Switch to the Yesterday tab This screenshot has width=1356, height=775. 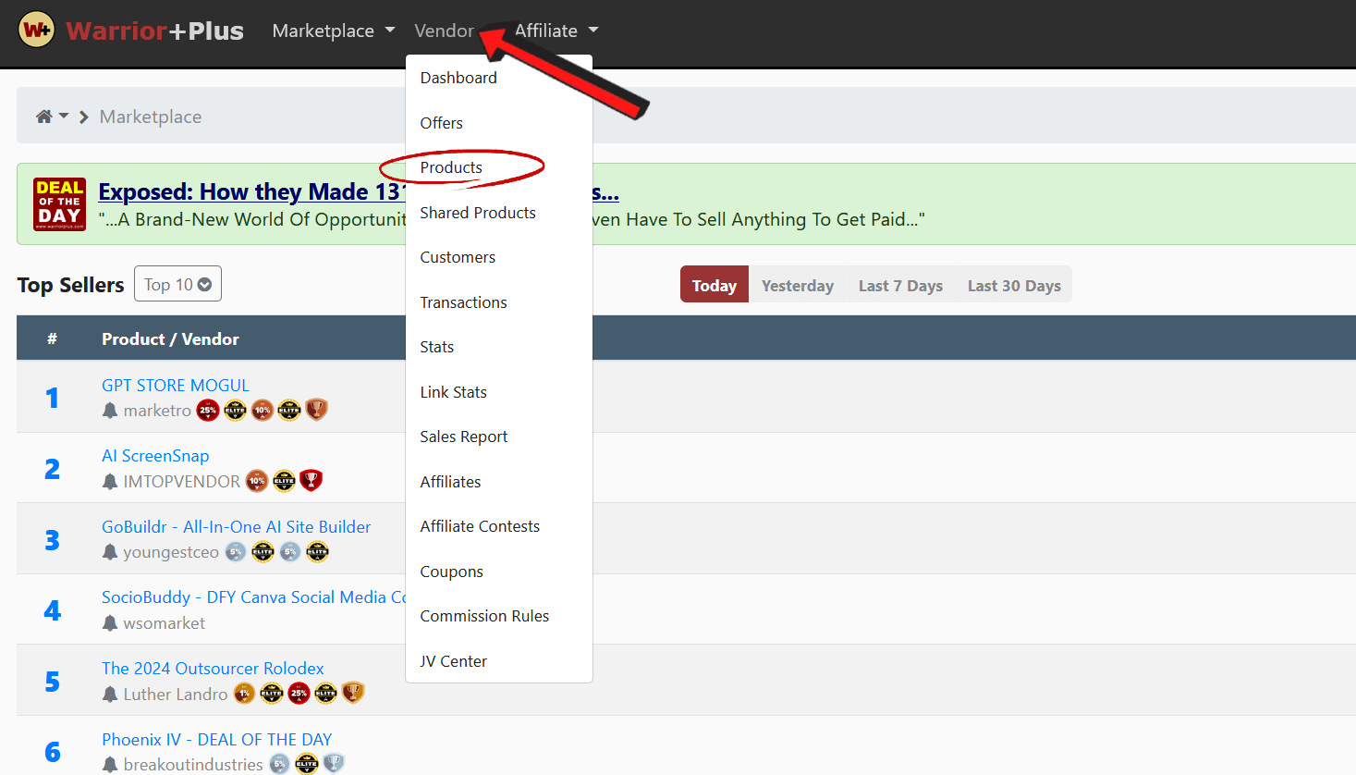tap(797, 286)
